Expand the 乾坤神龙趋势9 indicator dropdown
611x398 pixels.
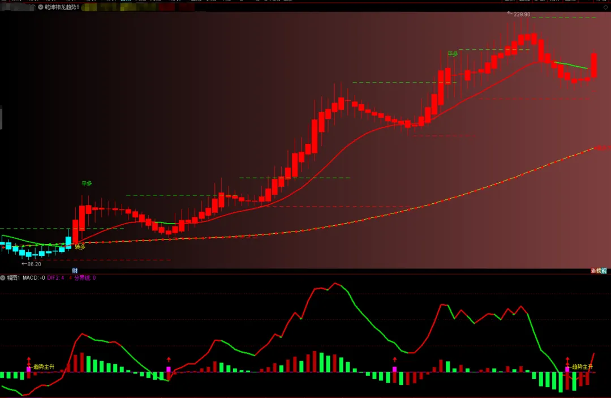(x=41, y=7)
